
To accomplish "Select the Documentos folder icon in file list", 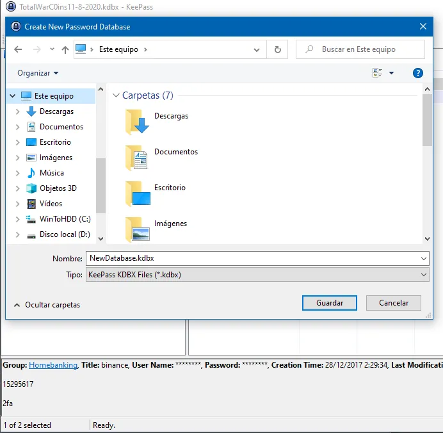I will tap(137, 158).
